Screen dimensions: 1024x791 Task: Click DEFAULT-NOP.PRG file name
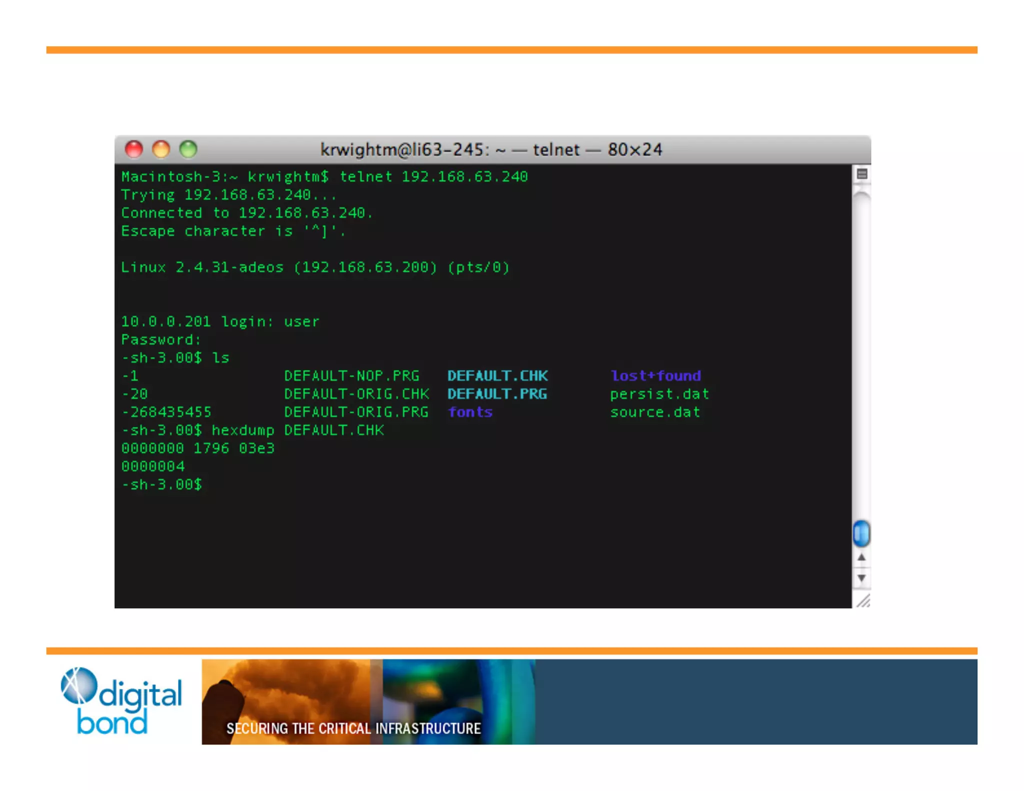[x=351, y=375]
